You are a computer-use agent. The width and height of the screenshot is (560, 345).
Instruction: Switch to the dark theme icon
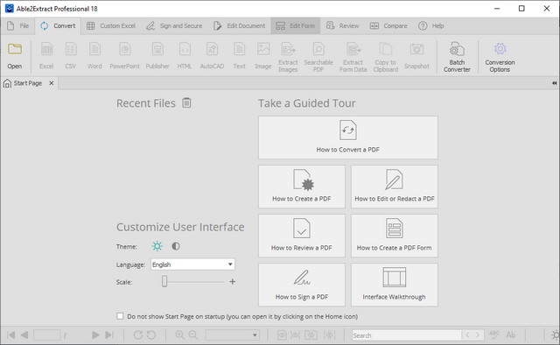pos(175,246)
